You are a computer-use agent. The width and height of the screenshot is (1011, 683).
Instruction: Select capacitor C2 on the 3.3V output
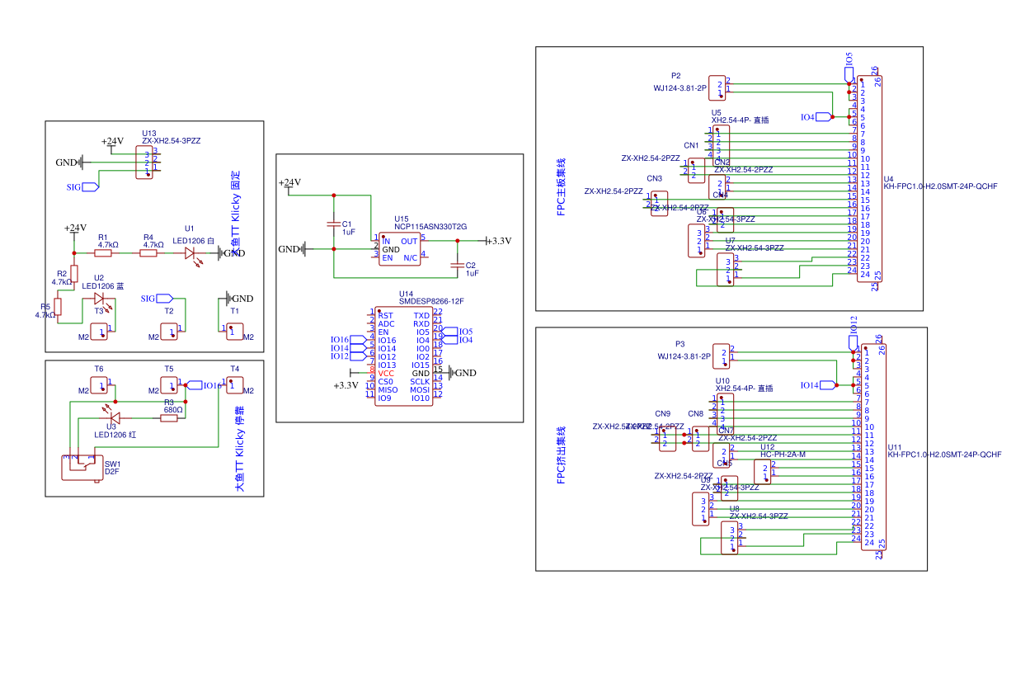pyautogui.click(x=456, y=266)
